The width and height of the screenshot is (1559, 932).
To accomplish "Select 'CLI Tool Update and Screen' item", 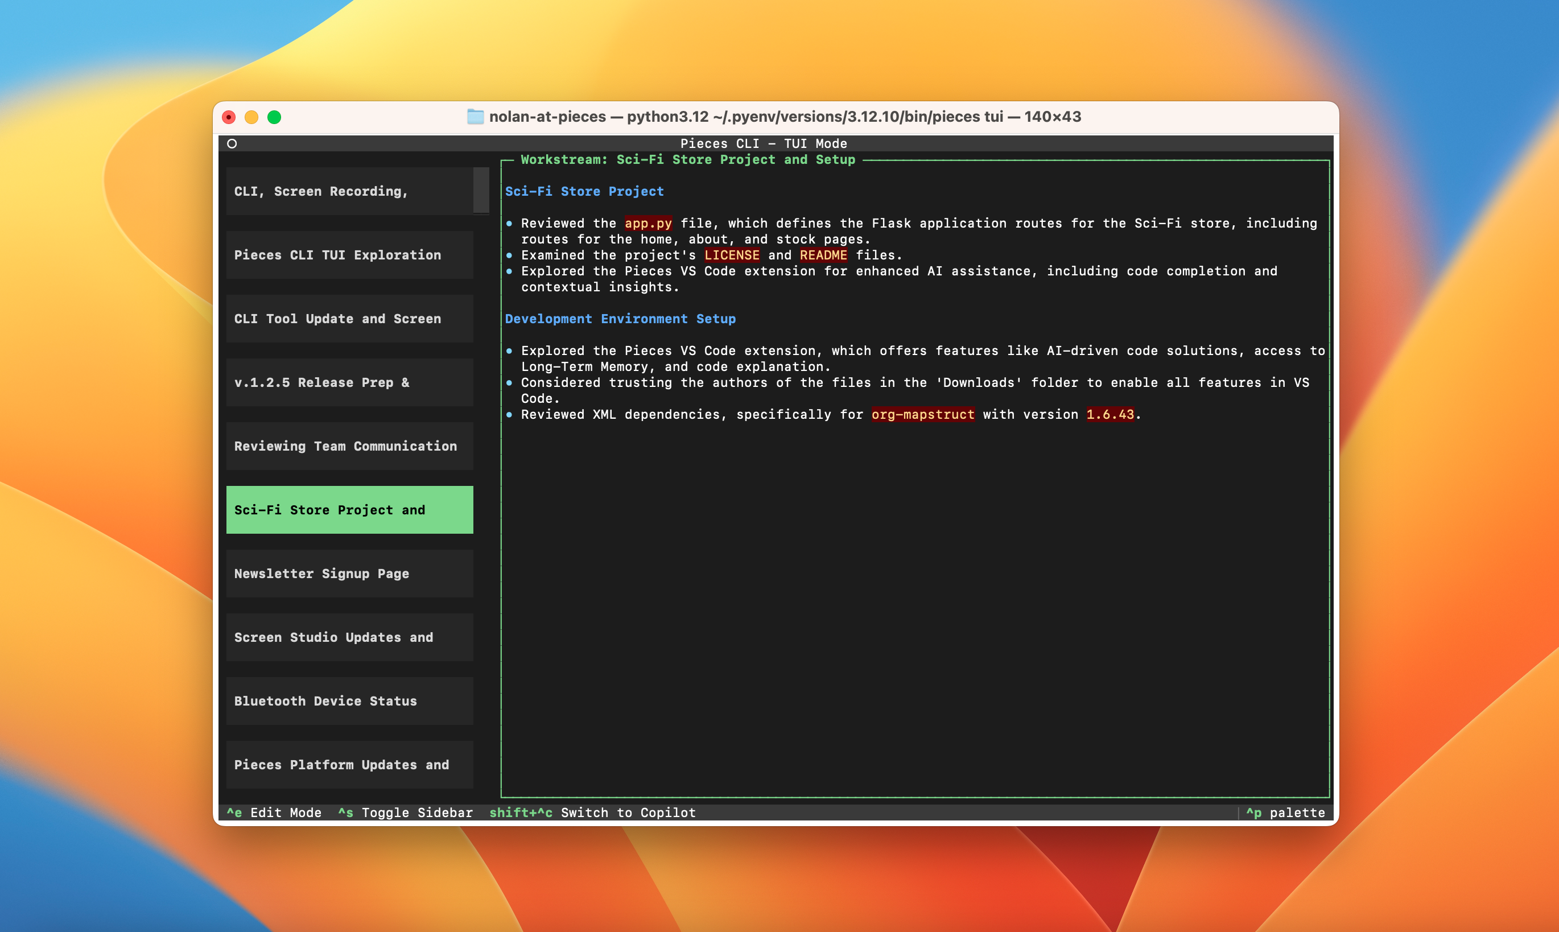I will point(350,319).
